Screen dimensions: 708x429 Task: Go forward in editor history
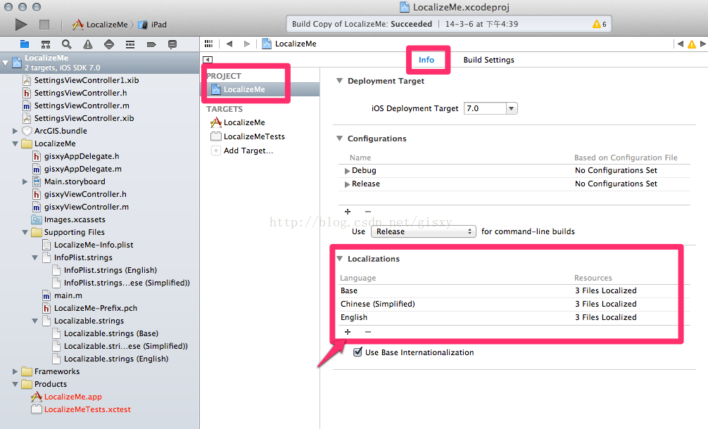[246, 44]
